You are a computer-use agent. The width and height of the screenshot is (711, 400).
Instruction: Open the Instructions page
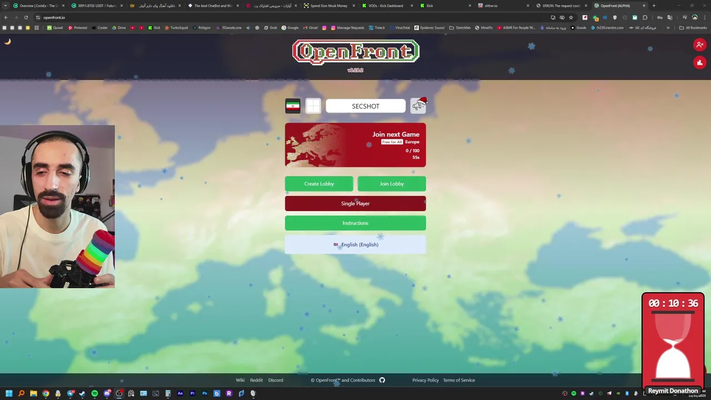click(355, 223)
